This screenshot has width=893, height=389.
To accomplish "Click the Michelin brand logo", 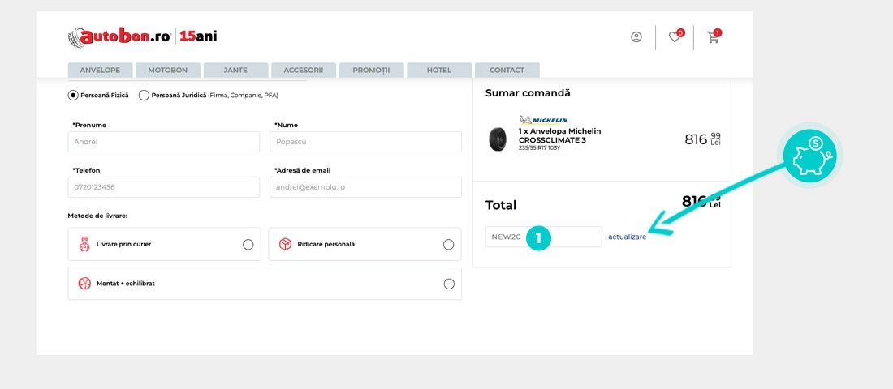I will 543,120.
